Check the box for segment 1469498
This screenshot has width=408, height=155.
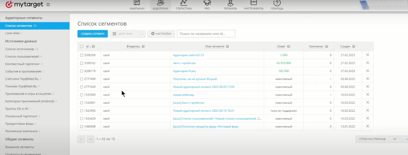[x=82, y=127]
